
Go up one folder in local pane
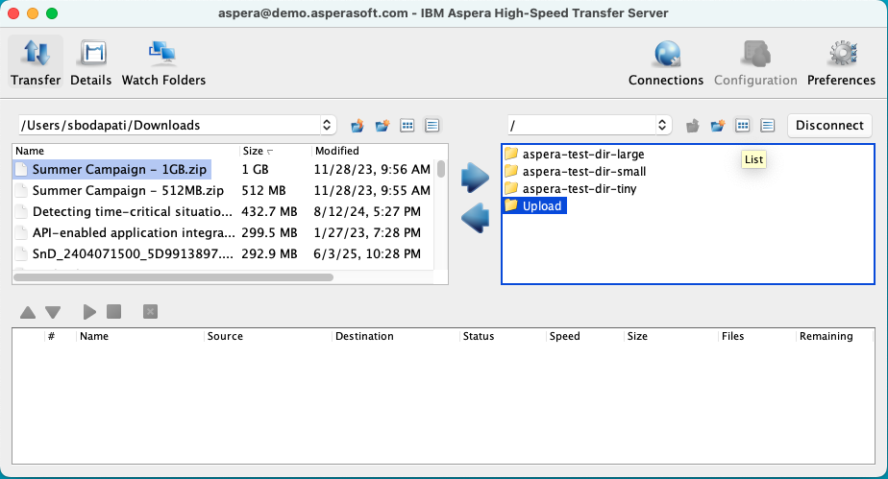coord(357,126)
